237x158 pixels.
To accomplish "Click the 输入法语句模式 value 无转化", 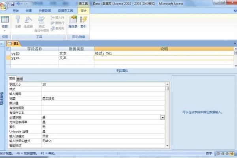I will [103, 141].
